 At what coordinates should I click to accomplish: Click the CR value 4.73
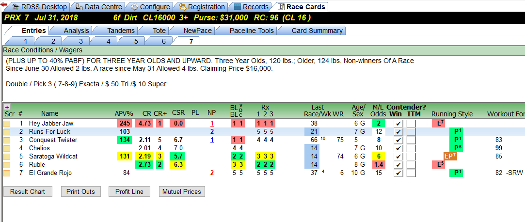click(144, 124)
